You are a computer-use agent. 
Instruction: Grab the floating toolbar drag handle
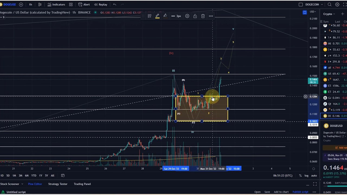(x=143, y=16)
